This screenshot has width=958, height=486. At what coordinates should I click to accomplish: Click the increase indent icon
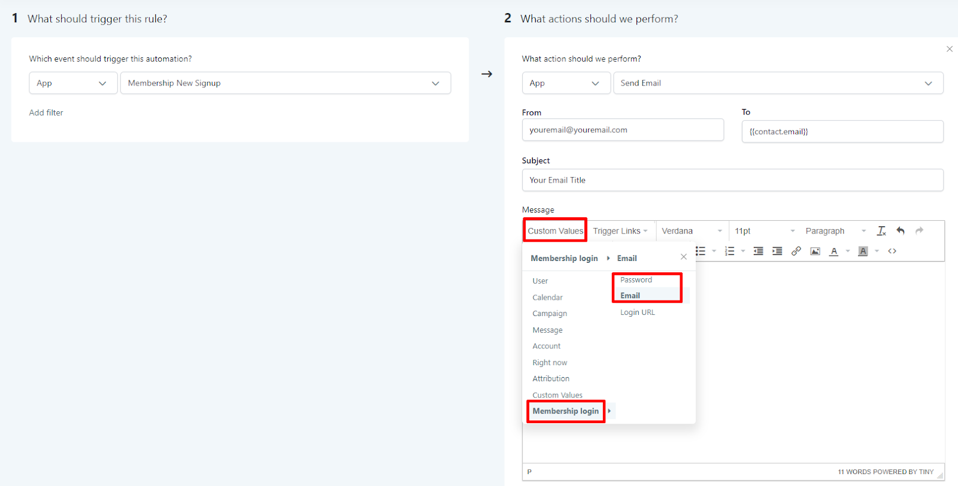pyautogui.click(x=777, y=251)
